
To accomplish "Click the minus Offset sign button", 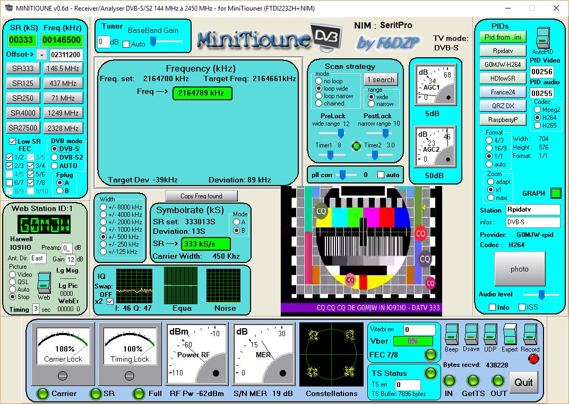I will point(42,55).
